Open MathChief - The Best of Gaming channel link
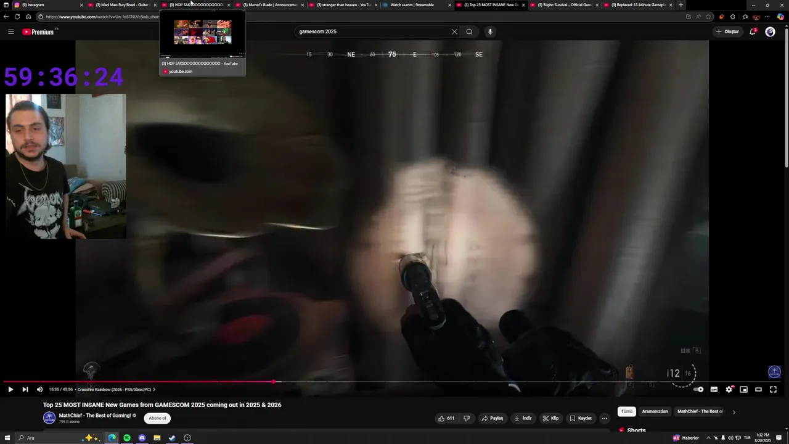This screenshot has width=789, height=444. (95, 416)
